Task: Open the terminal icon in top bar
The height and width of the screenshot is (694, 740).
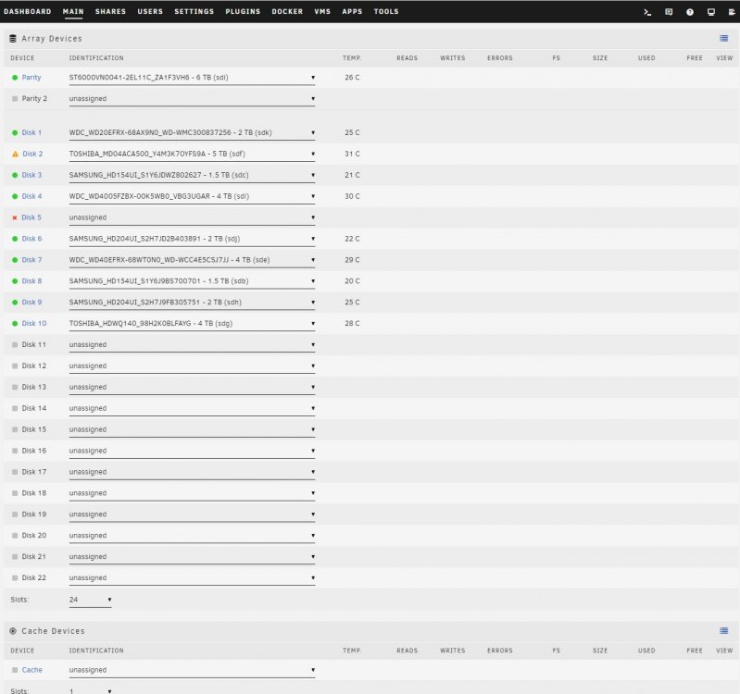Action: coord(647,12)
